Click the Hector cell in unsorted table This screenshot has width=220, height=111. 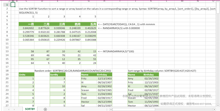(x=89, y=102)
